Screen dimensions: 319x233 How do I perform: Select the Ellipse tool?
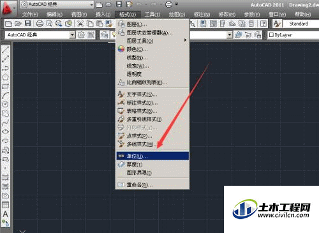coord(5,132)
